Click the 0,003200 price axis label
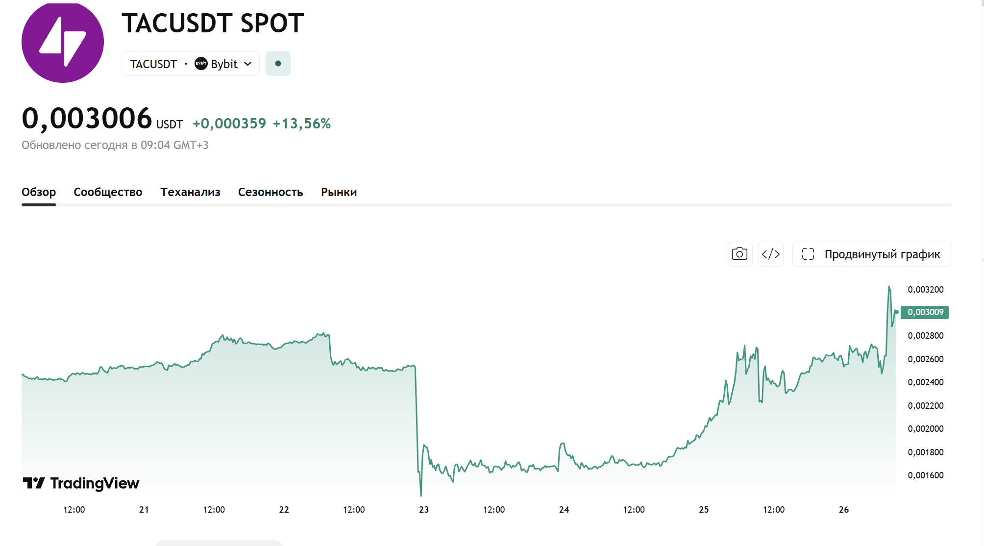Image resolution: width=984 pixels, height=546 pixels. 925,290
